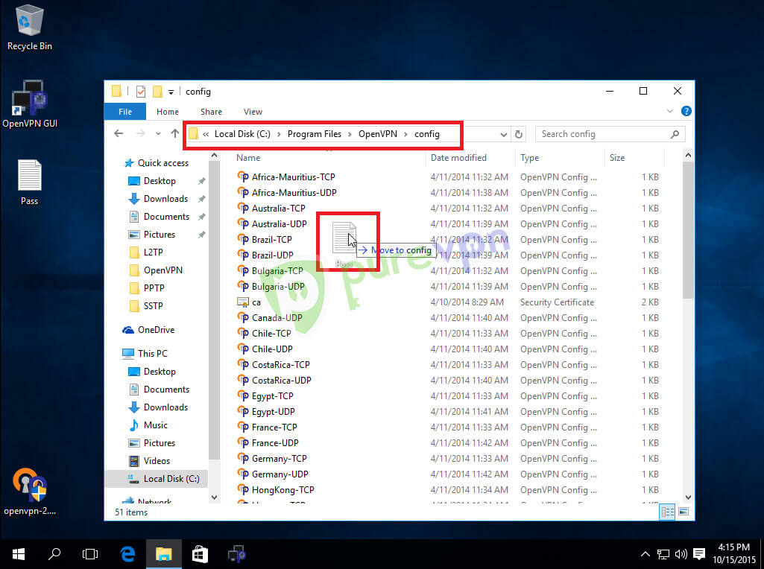Select the Pass text file on desktop
Viewport: 764px width, 569px height.
(x=29, y=182)
